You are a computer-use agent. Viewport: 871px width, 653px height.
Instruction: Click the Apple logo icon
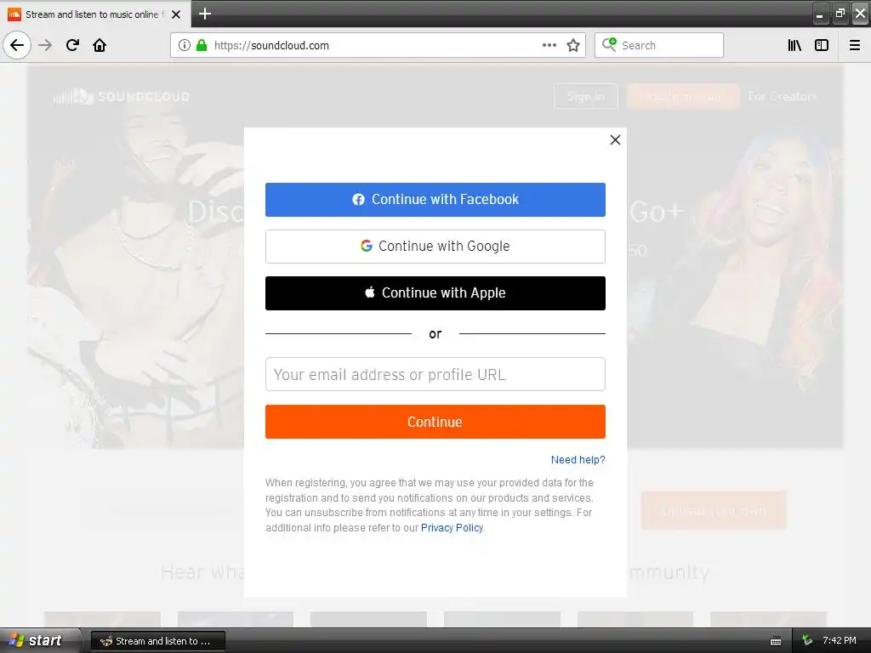click(370, 292)
